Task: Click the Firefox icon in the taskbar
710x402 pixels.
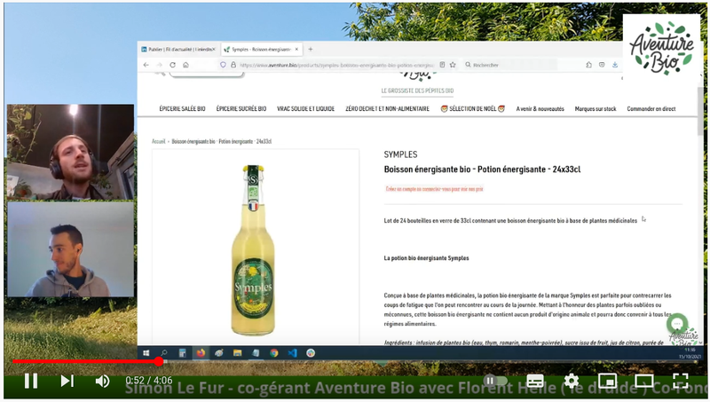Action: click(x=200, y=352)
